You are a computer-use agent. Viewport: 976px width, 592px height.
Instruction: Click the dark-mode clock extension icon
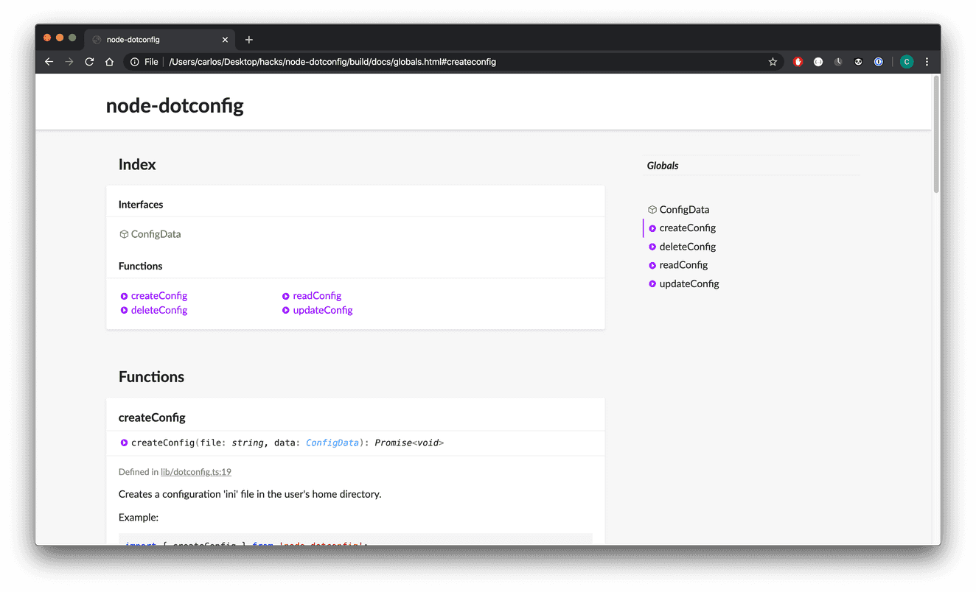[838, 61]
